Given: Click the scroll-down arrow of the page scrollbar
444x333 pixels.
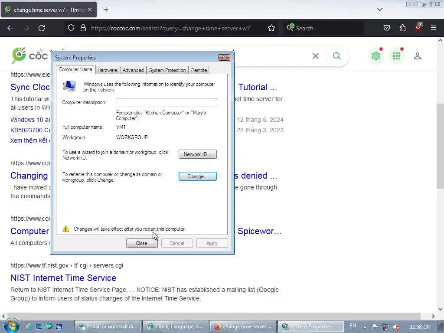Looking at the screenshot, I should [x=440, y=309].
